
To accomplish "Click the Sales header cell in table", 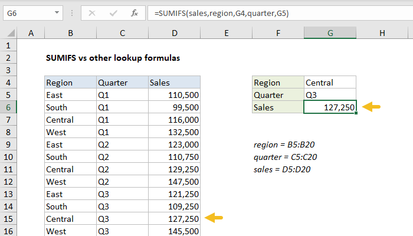I will point(174,83).
